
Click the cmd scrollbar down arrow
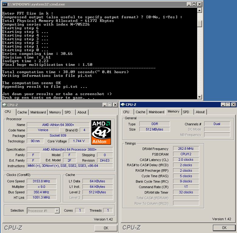tap(200, 97)
